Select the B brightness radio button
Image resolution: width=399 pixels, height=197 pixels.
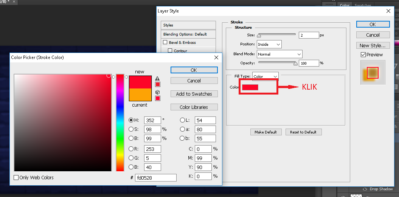131,138
